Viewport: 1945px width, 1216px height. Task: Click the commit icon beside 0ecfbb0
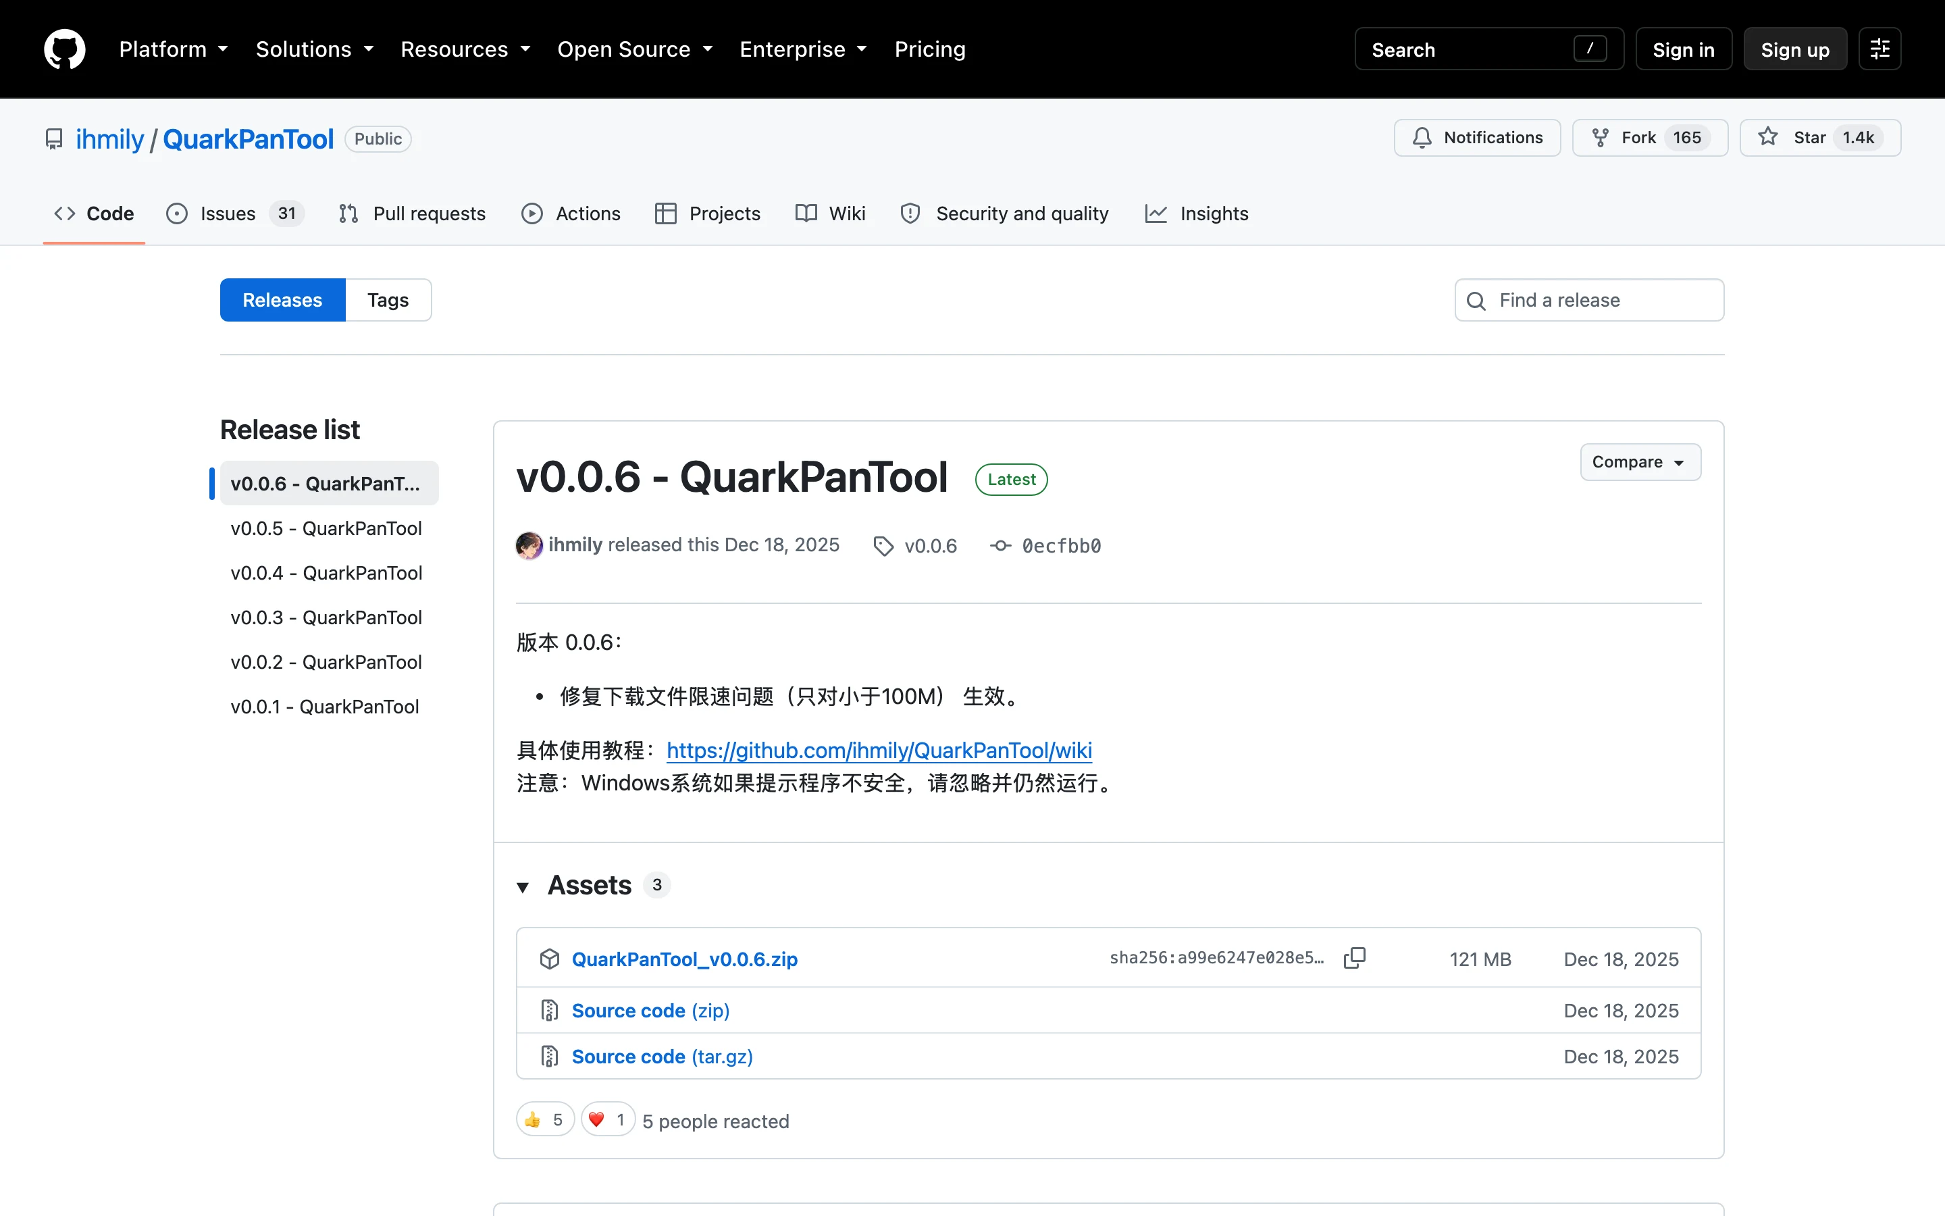(x=1000, y=546)
